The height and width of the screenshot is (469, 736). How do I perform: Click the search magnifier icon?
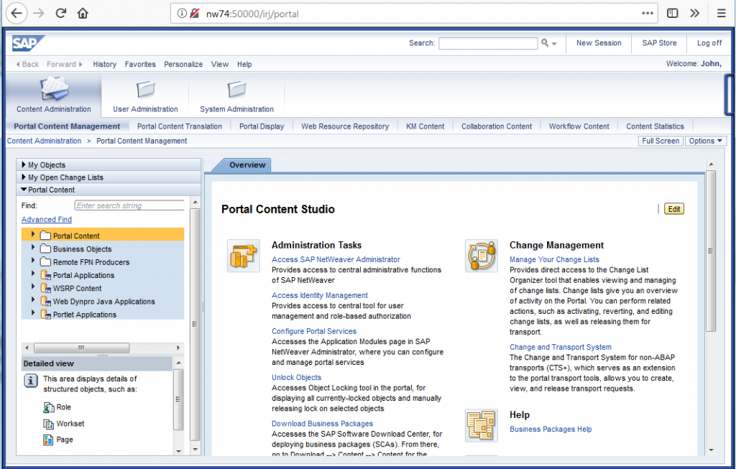click(x=545, y=42)
